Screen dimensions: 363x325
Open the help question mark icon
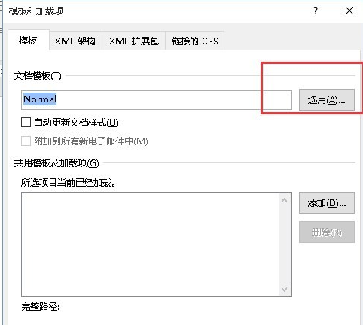coord(316,11)
